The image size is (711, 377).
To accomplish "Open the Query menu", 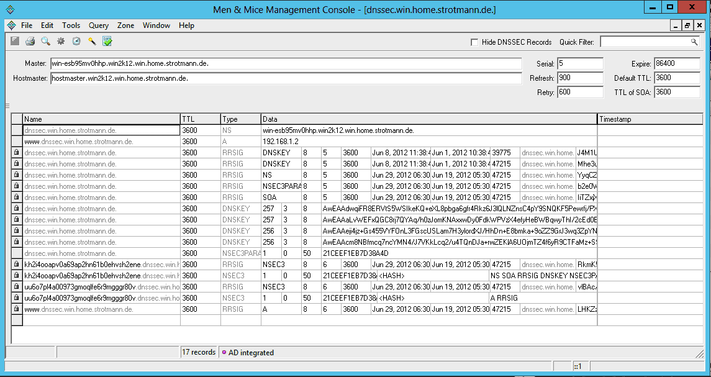I will (x=98, y=25).
